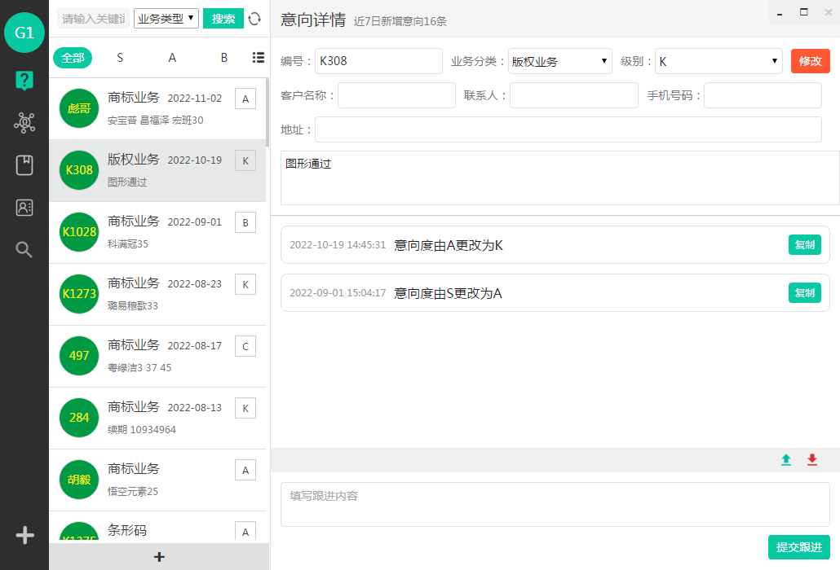Image resolution: width=840 pixels, height=570 pixels.
Task: Click the question-mark chat icon in sidebar
Action: tap(24, 80)
